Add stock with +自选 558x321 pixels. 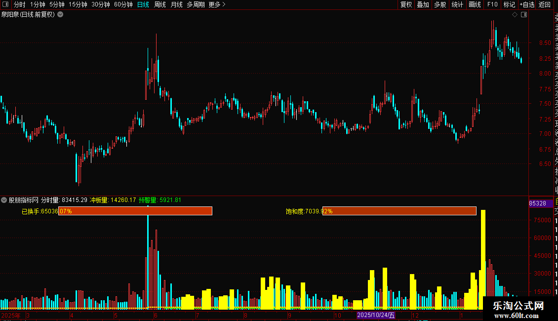tap(527, 4)
